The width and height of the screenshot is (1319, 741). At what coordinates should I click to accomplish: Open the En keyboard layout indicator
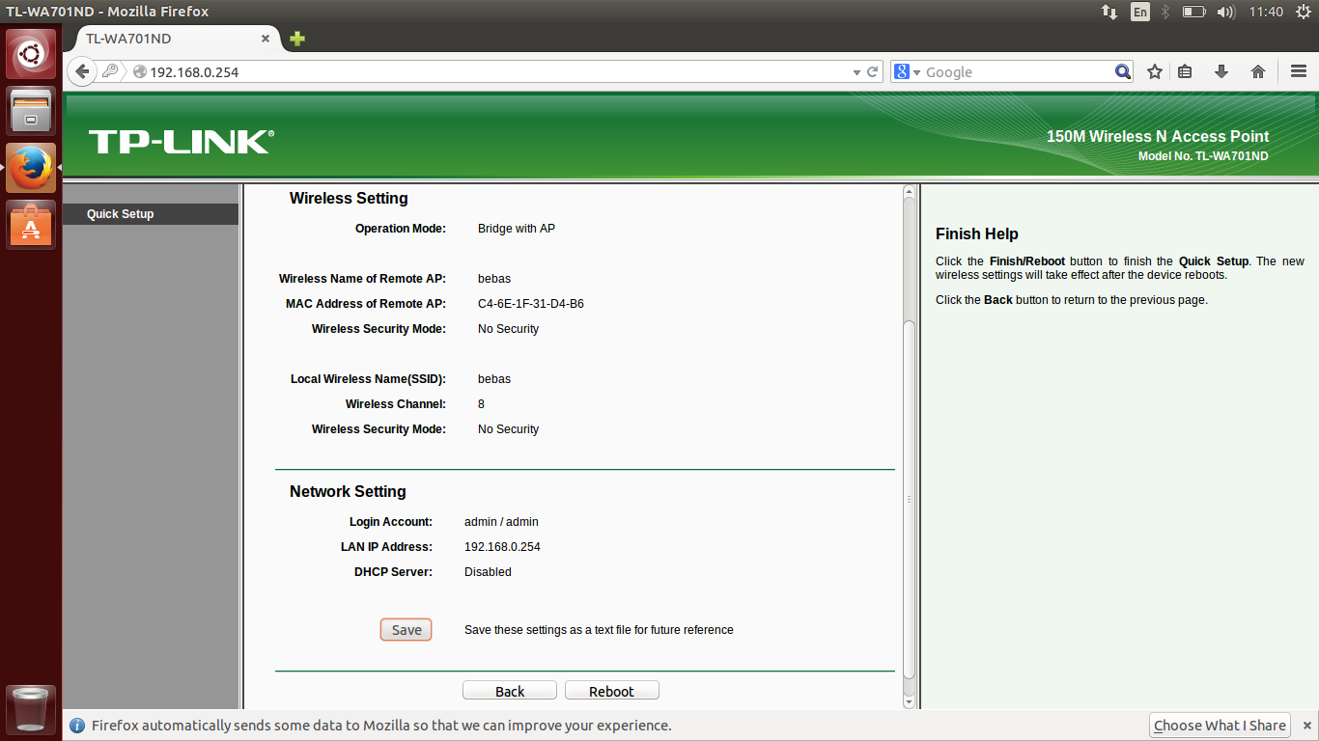(x=1140, y=12)
